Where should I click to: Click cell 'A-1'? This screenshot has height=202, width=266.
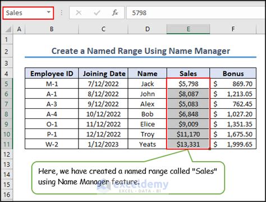pos(52,94)
